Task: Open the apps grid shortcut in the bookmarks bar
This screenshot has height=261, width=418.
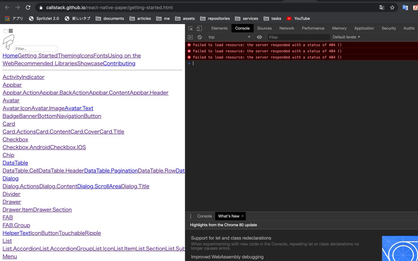Action: coord(14,18)
